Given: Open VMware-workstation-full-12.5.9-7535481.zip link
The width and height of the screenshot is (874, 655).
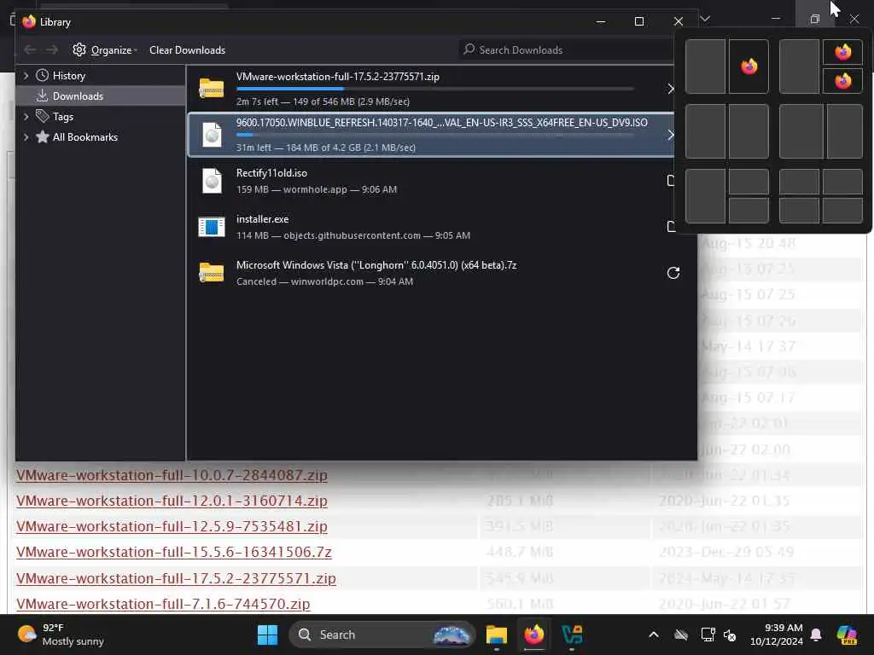Looking at the screenshot, I should click(x=172, y=526).
